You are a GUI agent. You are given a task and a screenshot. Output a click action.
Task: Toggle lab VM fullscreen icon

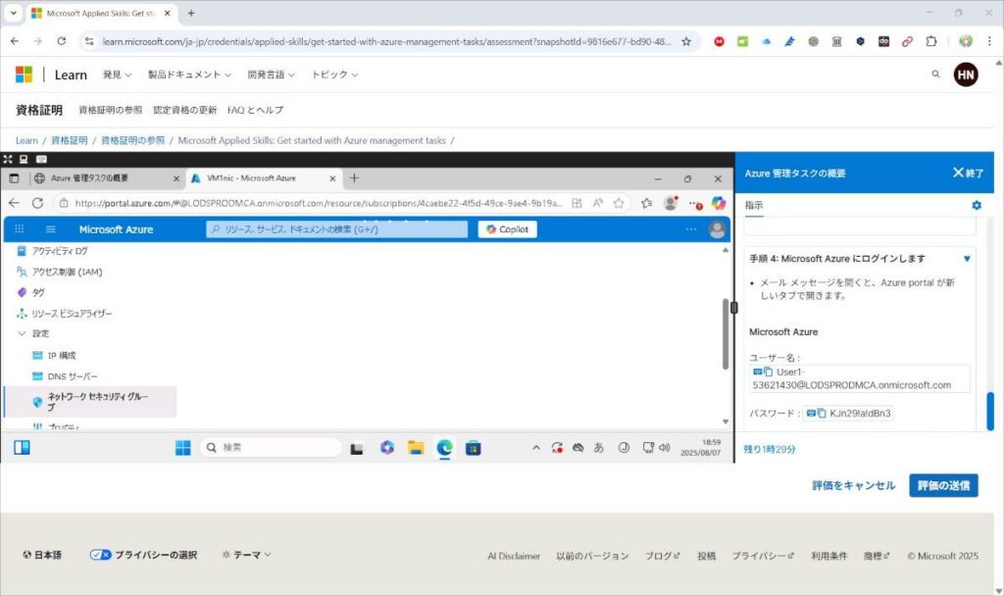coord(8,159)
